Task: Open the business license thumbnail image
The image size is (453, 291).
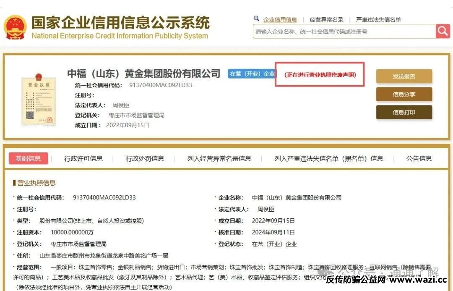Action: pyautogui.click(x=39, y=100)
